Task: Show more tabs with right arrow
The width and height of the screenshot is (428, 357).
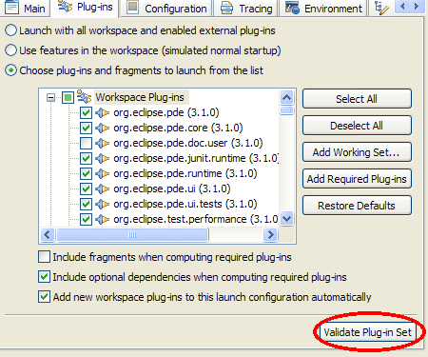Action: (417, 7)
